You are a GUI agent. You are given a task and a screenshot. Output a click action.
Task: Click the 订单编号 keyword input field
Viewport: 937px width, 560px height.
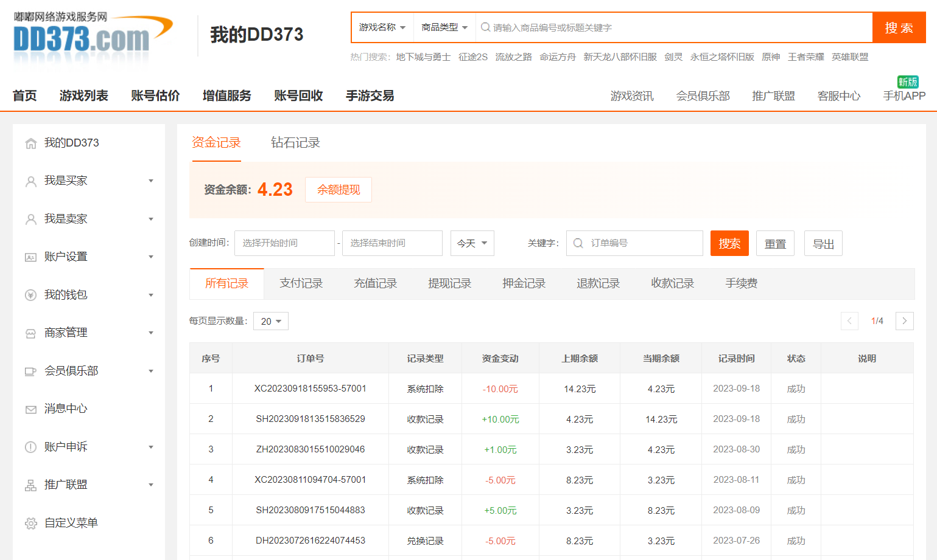tap(642, 243)
